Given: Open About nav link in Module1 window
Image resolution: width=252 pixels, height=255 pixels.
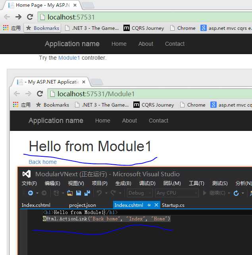Looking at the screenshot, I should tap(129, 121).
